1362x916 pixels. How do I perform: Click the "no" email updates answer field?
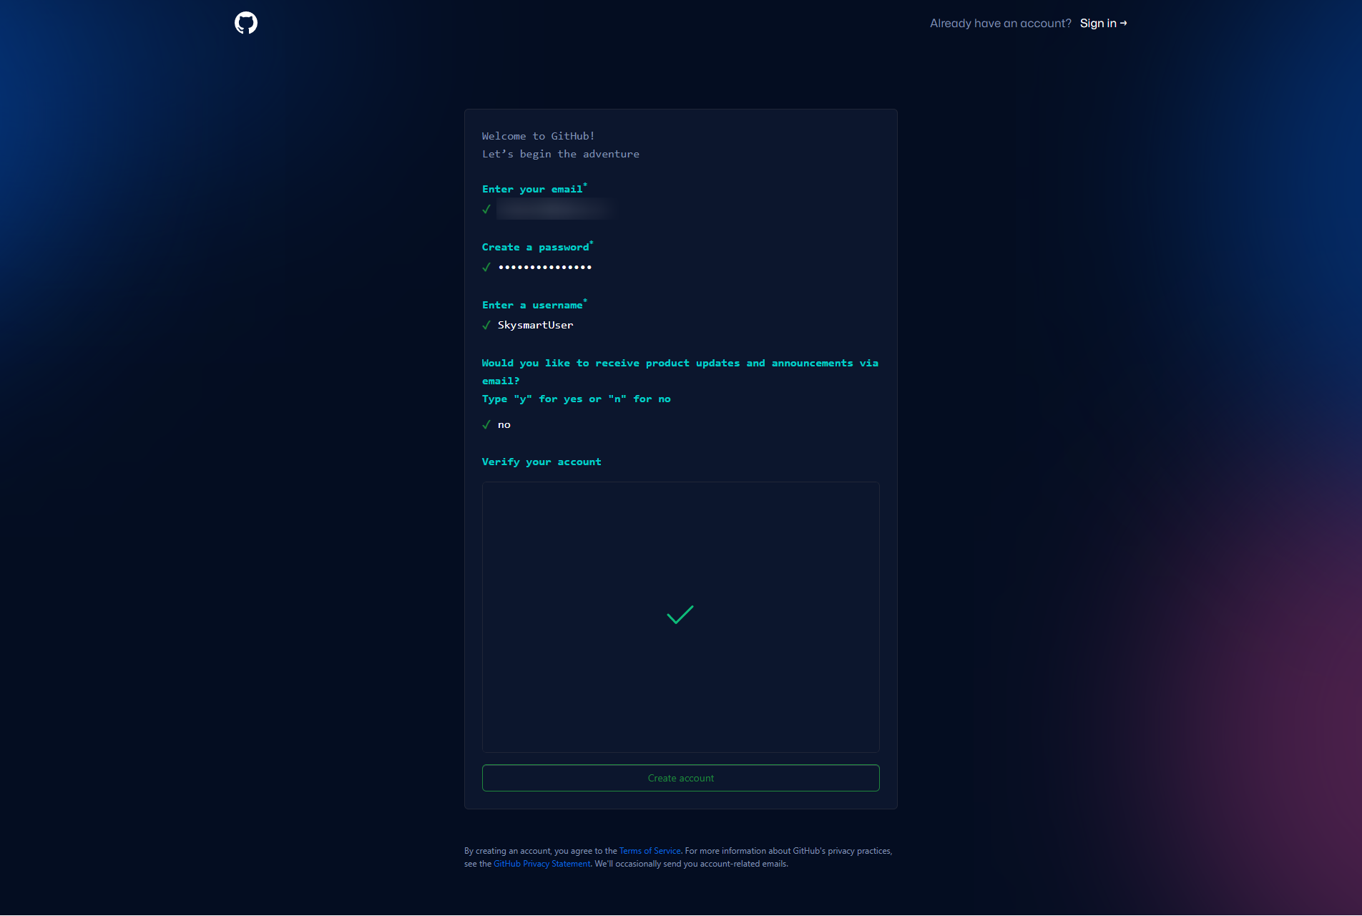click(x=504, y=424)
